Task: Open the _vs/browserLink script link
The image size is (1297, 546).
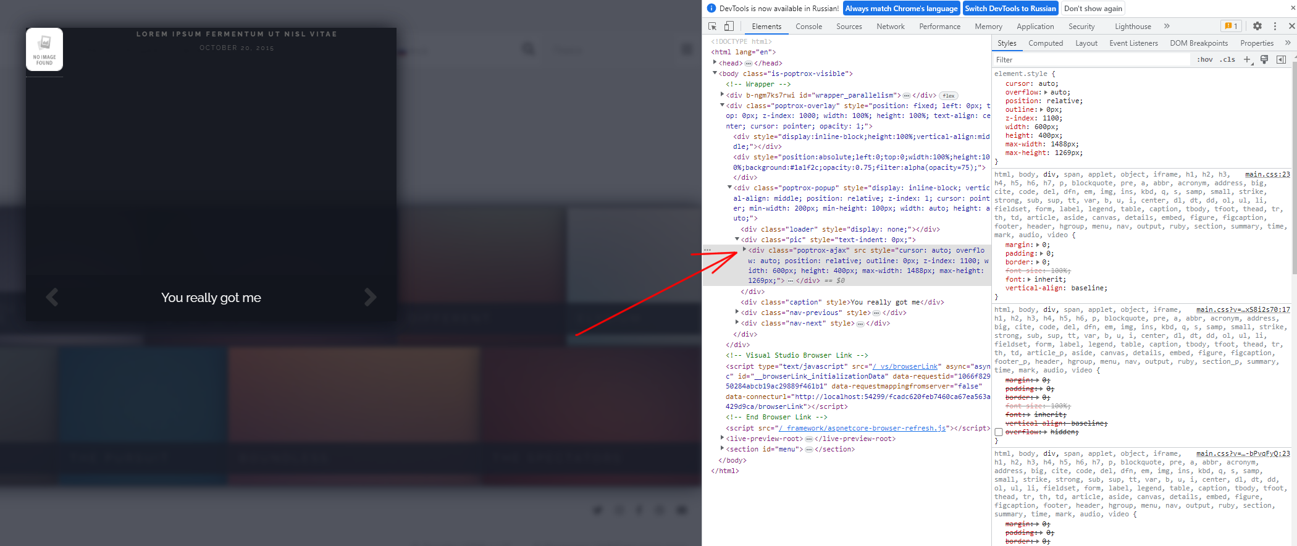Action: [x=905, y=366]
